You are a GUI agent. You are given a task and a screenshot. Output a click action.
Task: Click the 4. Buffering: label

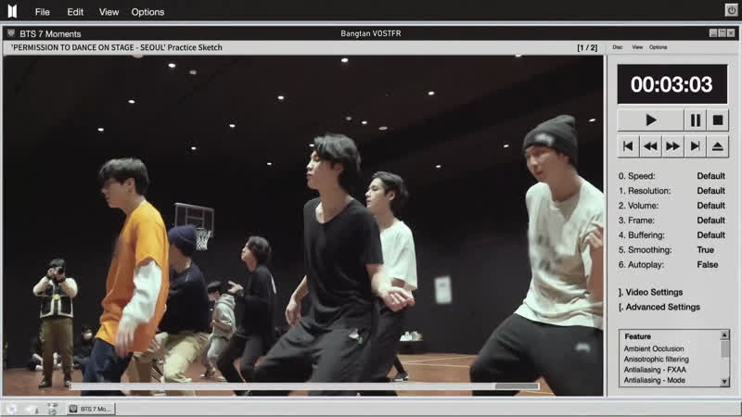[641, 235]
